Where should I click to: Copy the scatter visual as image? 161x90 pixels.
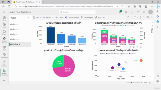click(134, 47)
